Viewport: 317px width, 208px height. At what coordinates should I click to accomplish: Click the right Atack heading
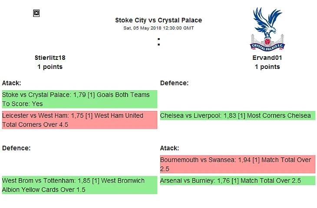(169, 148)
